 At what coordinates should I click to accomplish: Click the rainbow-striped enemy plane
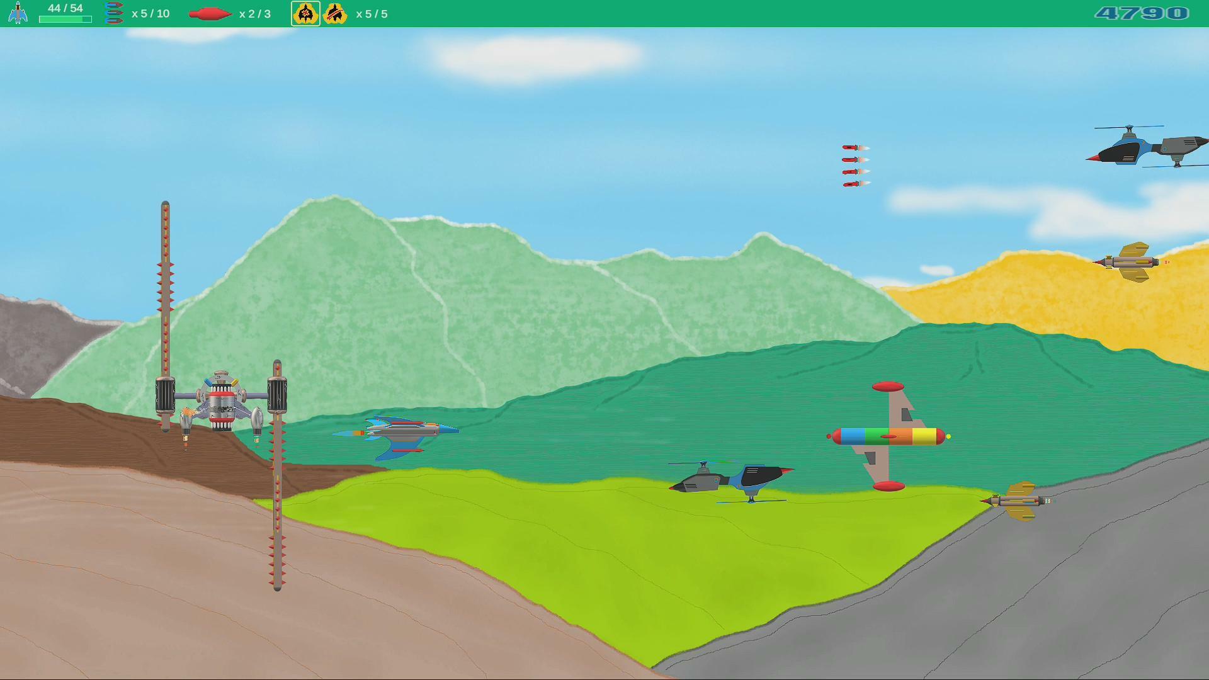pyautogui.click(x=888, y=436)
